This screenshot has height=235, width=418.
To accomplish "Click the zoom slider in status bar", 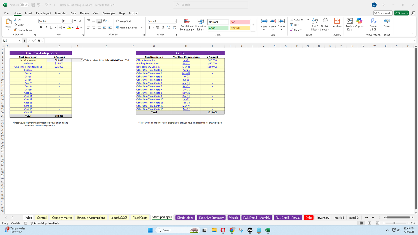I will [394, 223].
